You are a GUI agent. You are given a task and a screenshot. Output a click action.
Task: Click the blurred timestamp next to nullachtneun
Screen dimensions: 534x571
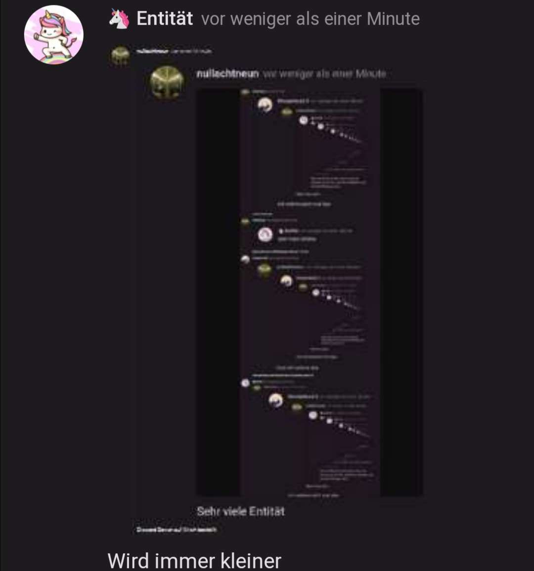[x=324, y=74]
